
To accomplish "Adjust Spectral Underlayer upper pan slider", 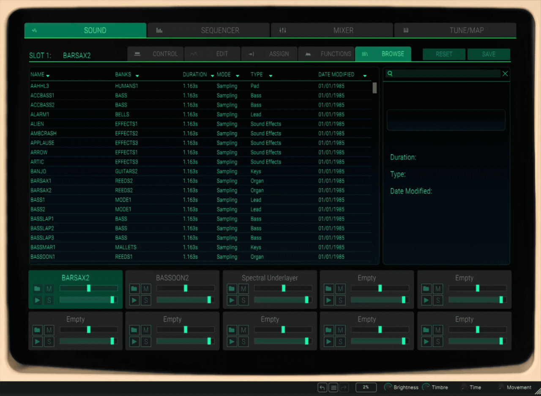I will coord(283,288).
